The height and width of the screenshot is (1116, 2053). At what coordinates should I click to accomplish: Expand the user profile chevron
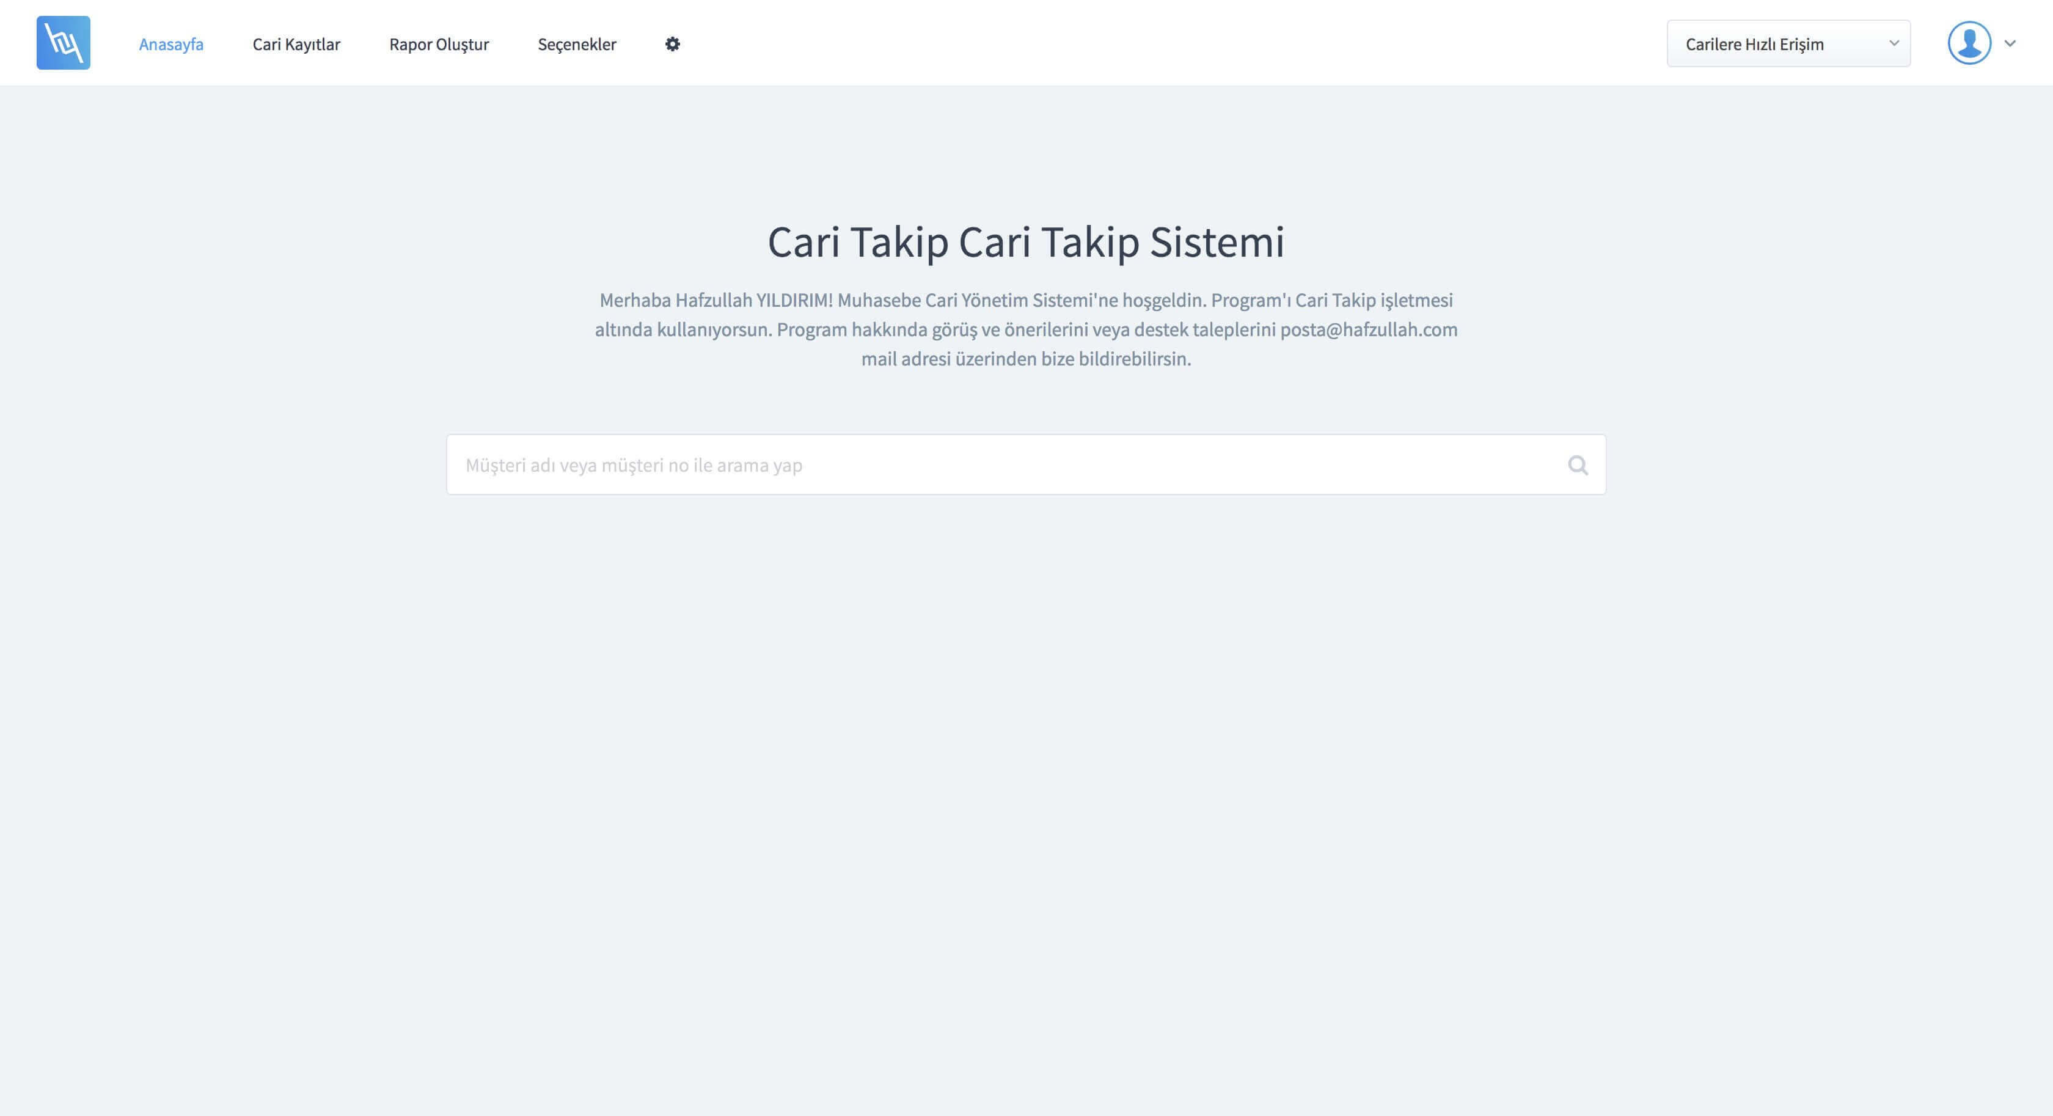click(2009, 44)
